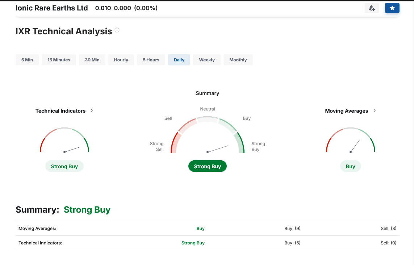The width and height of the screenshot is (414, 265).
Task: Click the Moving Averages row label in table
Action: click(x=37, y=229)
